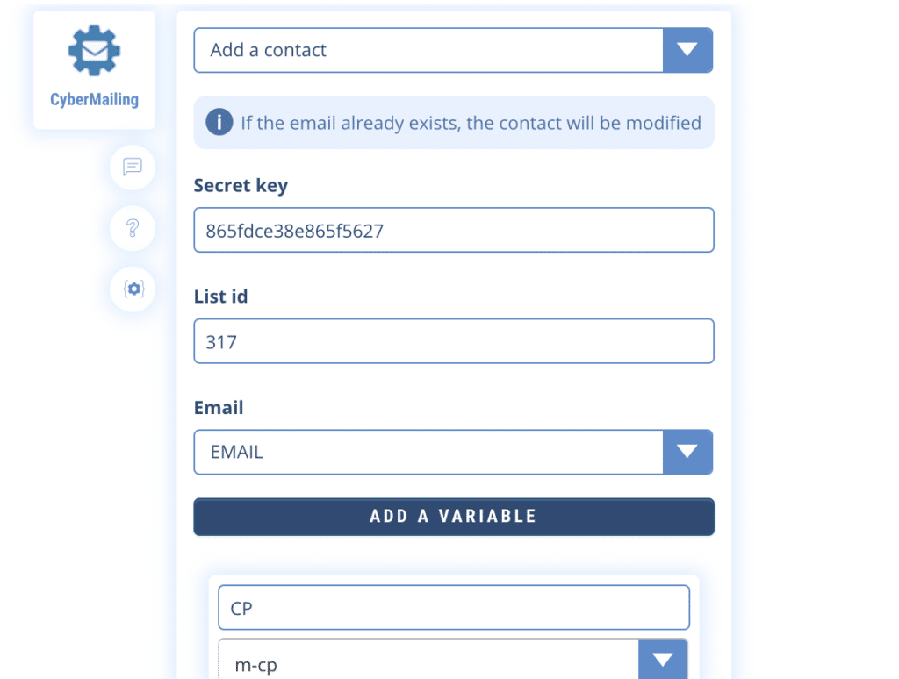
Task: Click the 'email already exists' info message
Action: tap(471, 123)
